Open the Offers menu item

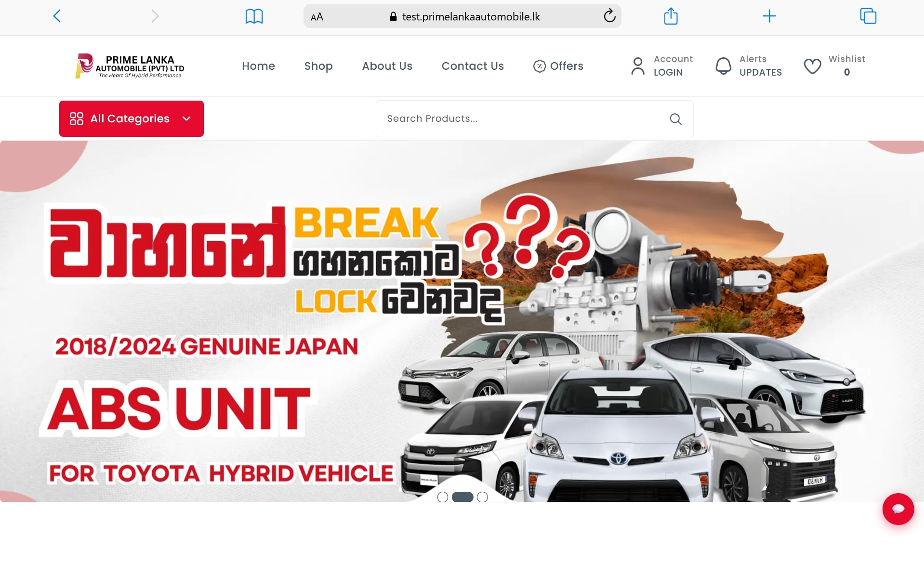558,66
